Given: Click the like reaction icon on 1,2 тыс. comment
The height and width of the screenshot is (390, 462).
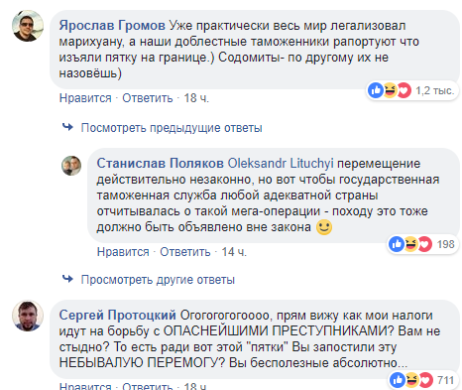Looking at the screenshot, I should click(x=376, y=90).
